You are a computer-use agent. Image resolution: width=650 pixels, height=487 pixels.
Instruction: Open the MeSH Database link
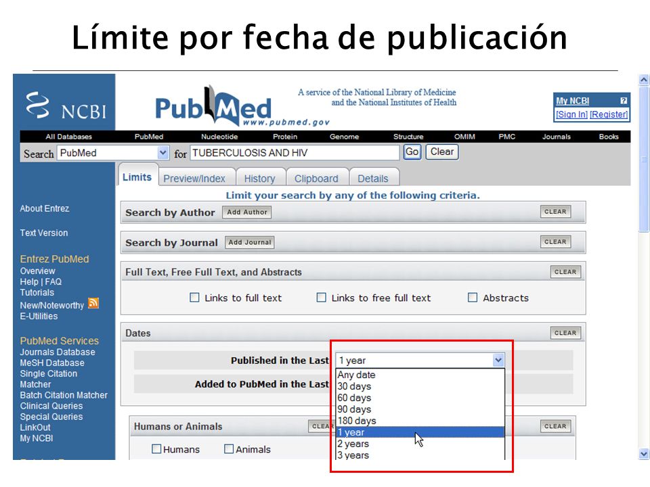[x=52, y=363]
